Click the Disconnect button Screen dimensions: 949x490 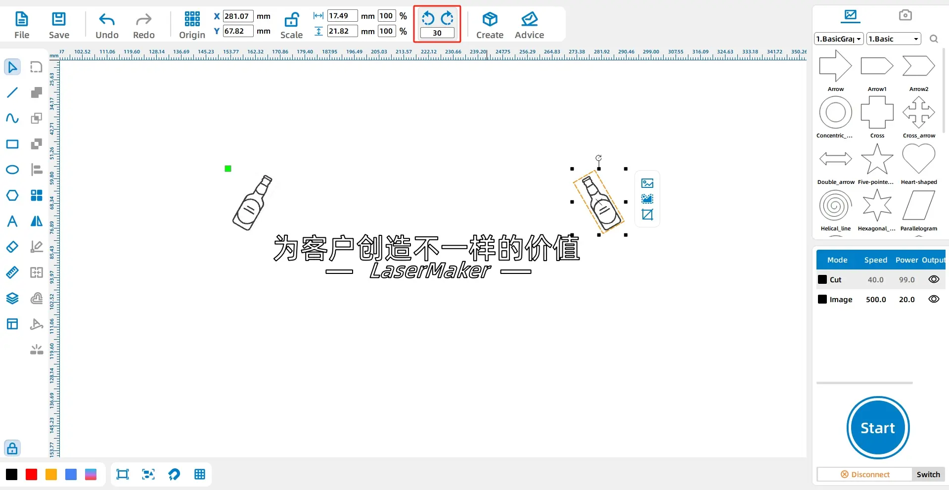pyautogui.click(x=864, y=474)
